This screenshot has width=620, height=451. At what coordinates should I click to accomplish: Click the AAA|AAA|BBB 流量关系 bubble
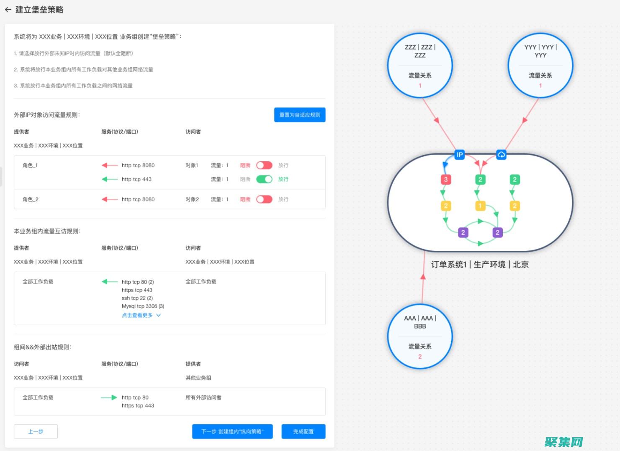pyautogui.click(x=419, y=336)
